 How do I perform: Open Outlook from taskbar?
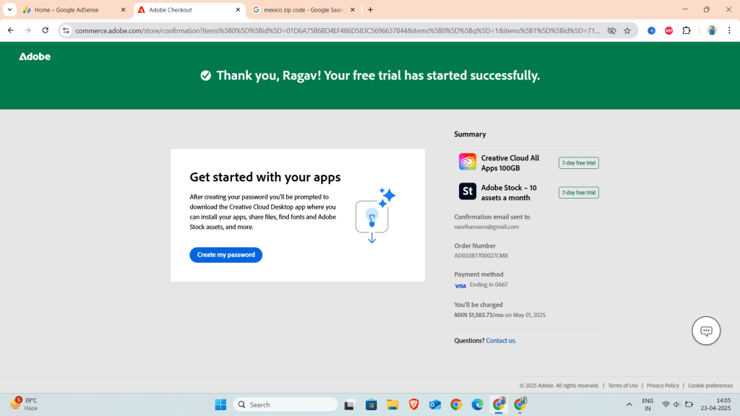(x=434, y=404)
